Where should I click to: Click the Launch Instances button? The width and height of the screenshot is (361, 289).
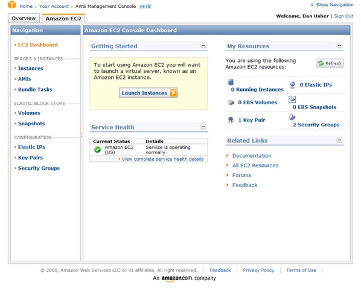pyautogui.click(x=149, y=93)
